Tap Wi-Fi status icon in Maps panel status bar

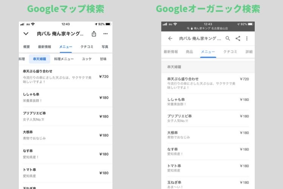33,24
